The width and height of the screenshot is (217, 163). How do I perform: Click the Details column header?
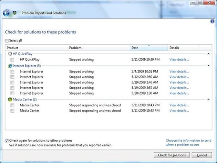point(184,48)
